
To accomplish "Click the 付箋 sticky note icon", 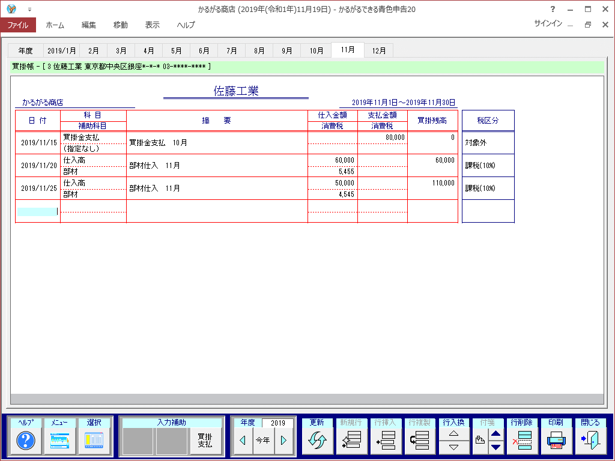I will (480, 440).
